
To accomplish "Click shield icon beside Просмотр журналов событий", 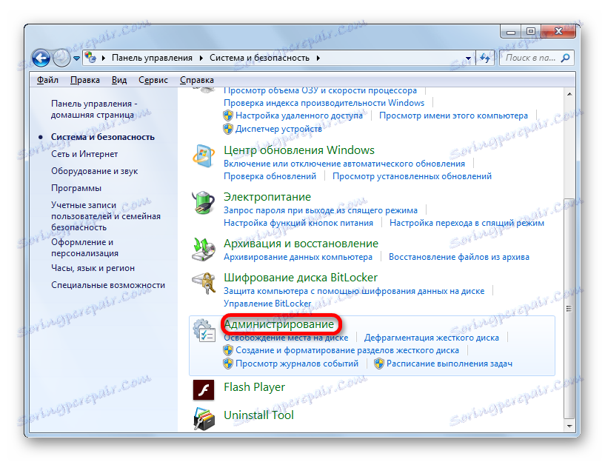I will (x=228, y=364).
